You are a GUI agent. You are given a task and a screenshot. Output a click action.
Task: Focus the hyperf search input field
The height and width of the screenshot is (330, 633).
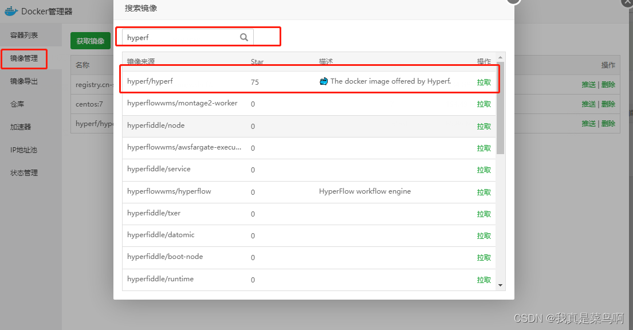pyautogui.click(x=188, y=37)
